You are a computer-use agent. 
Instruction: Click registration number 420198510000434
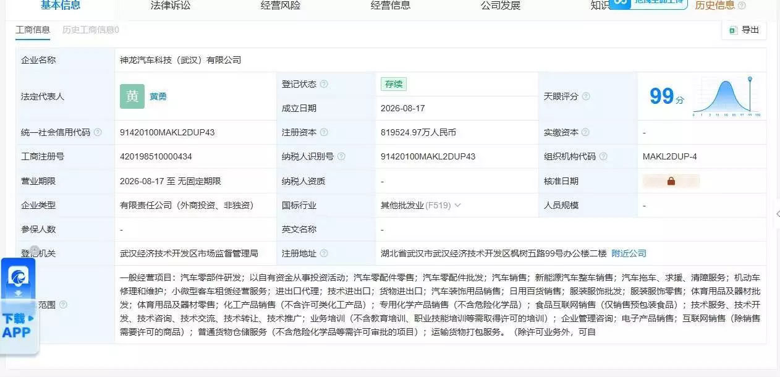click(156, 156)
